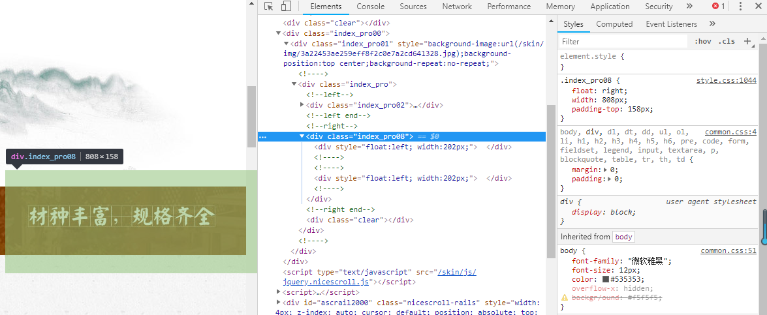Click the display: block declaration
The height and width of the screenshot is (315, 767).
[604, 212]
